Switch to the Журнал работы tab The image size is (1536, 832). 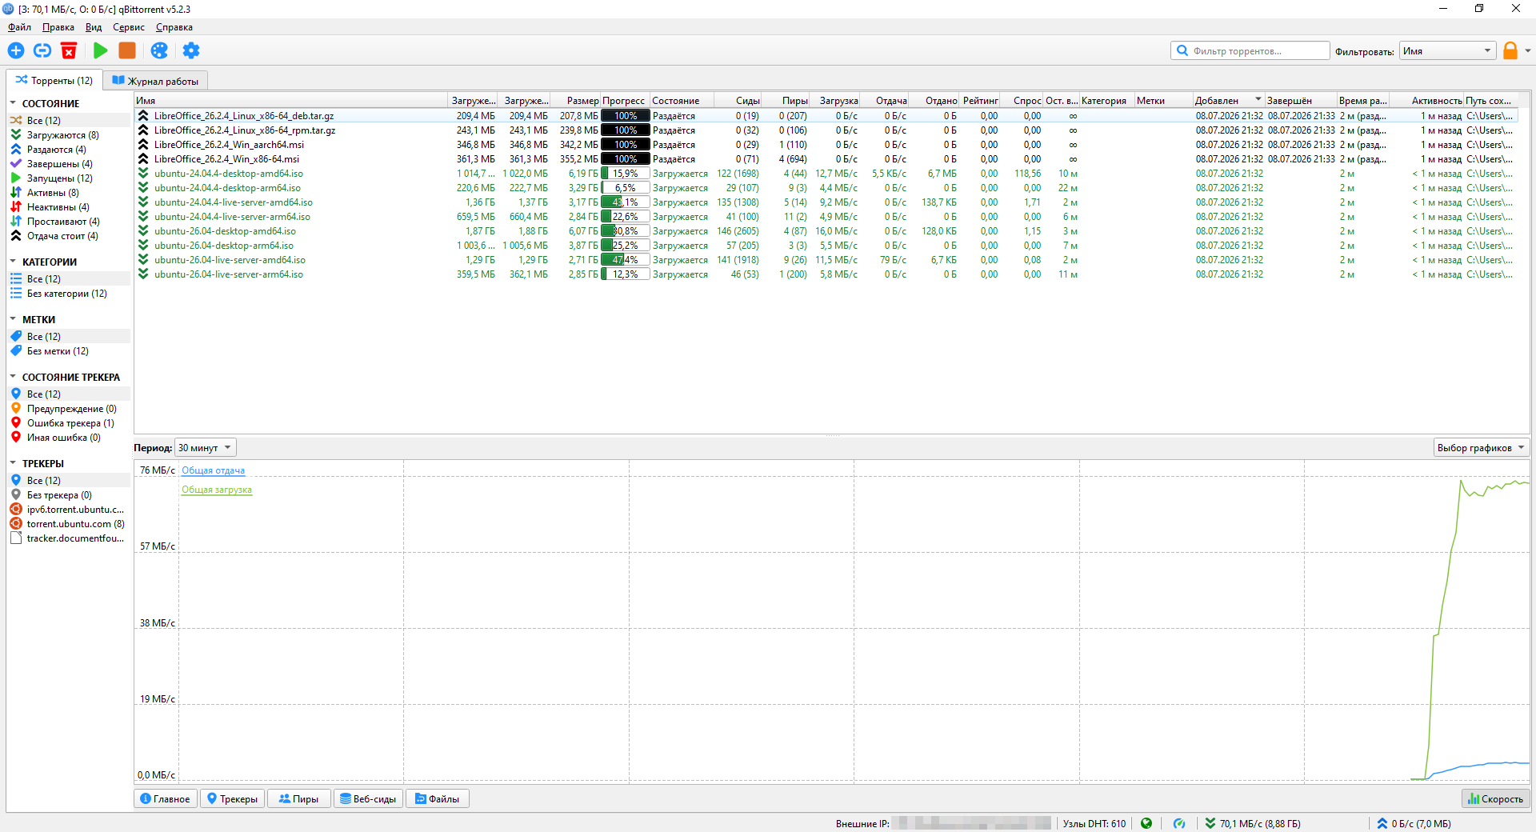(x=155, y=81)
